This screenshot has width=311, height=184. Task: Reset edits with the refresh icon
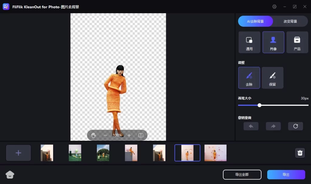pos(296,126)
